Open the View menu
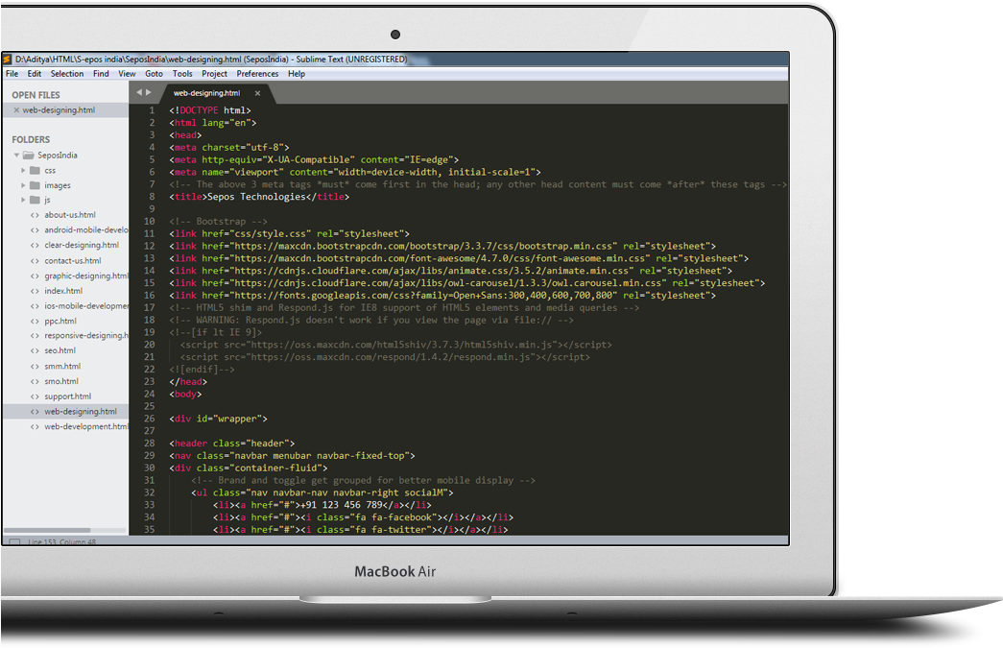 click(x=127, y=74)
